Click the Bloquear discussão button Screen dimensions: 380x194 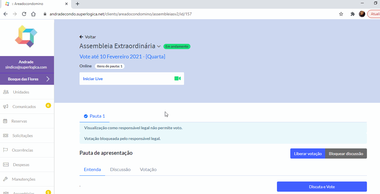(x=346, y=154)
